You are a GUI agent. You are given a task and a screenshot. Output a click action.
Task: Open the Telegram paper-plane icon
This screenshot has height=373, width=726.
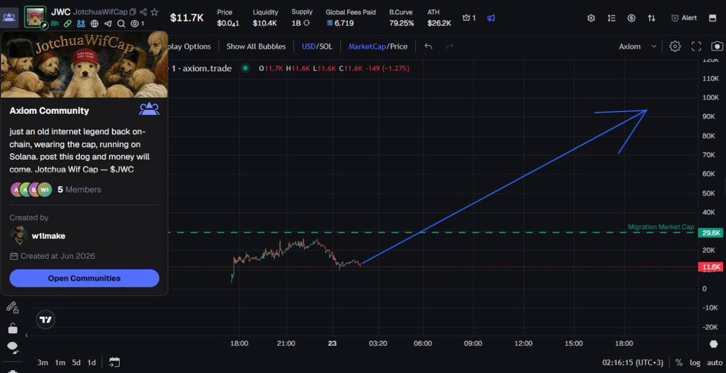[108, 24]
